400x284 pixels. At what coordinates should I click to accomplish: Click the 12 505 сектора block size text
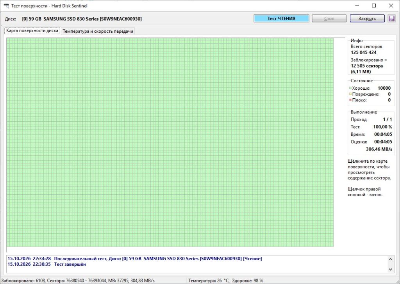(366, 66)
